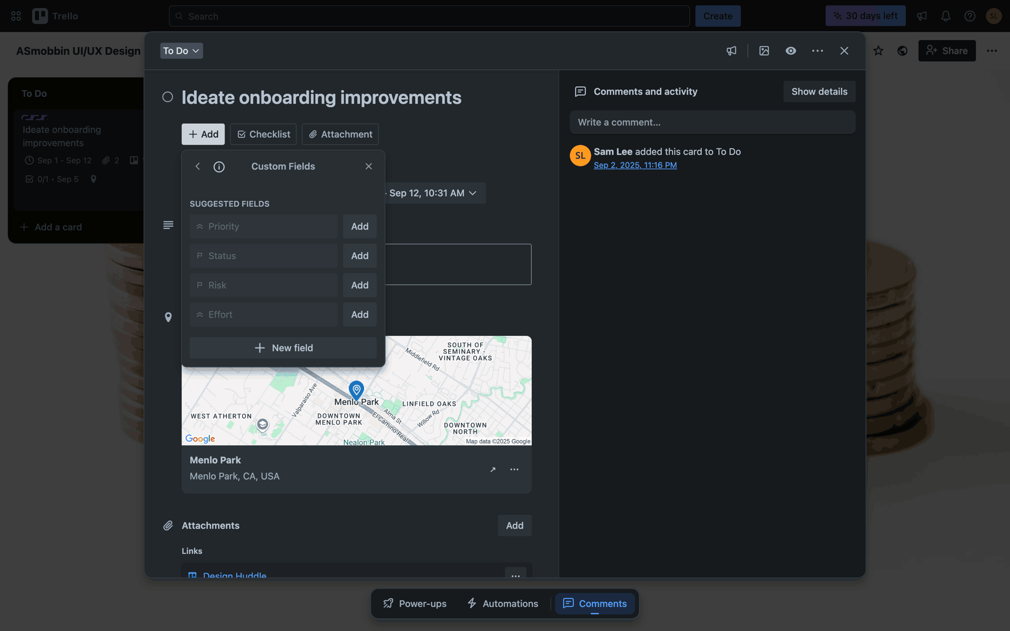Screen dimensions: 1010x631
Task: Open Menlo Park location in new window arrow
Action: (492, 470)
